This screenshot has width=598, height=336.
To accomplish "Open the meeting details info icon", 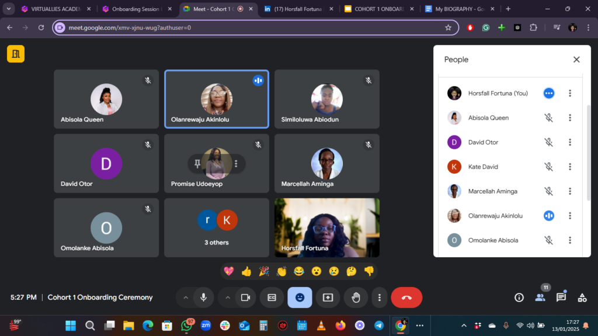I will pyautogui.click(x=519, y=297).
